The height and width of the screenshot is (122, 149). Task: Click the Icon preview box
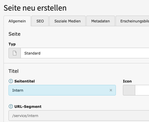pos(129,90)
